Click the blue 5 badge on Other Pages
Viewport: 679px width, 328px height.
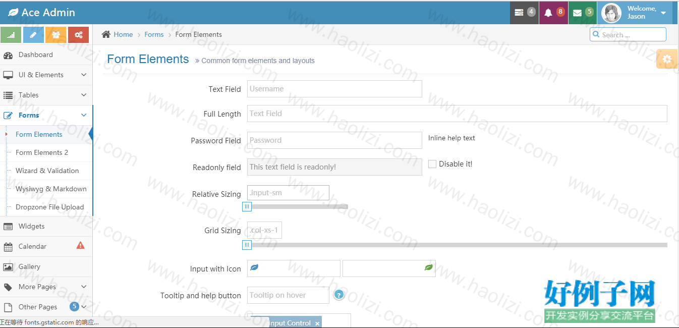[x=74, y=306]
